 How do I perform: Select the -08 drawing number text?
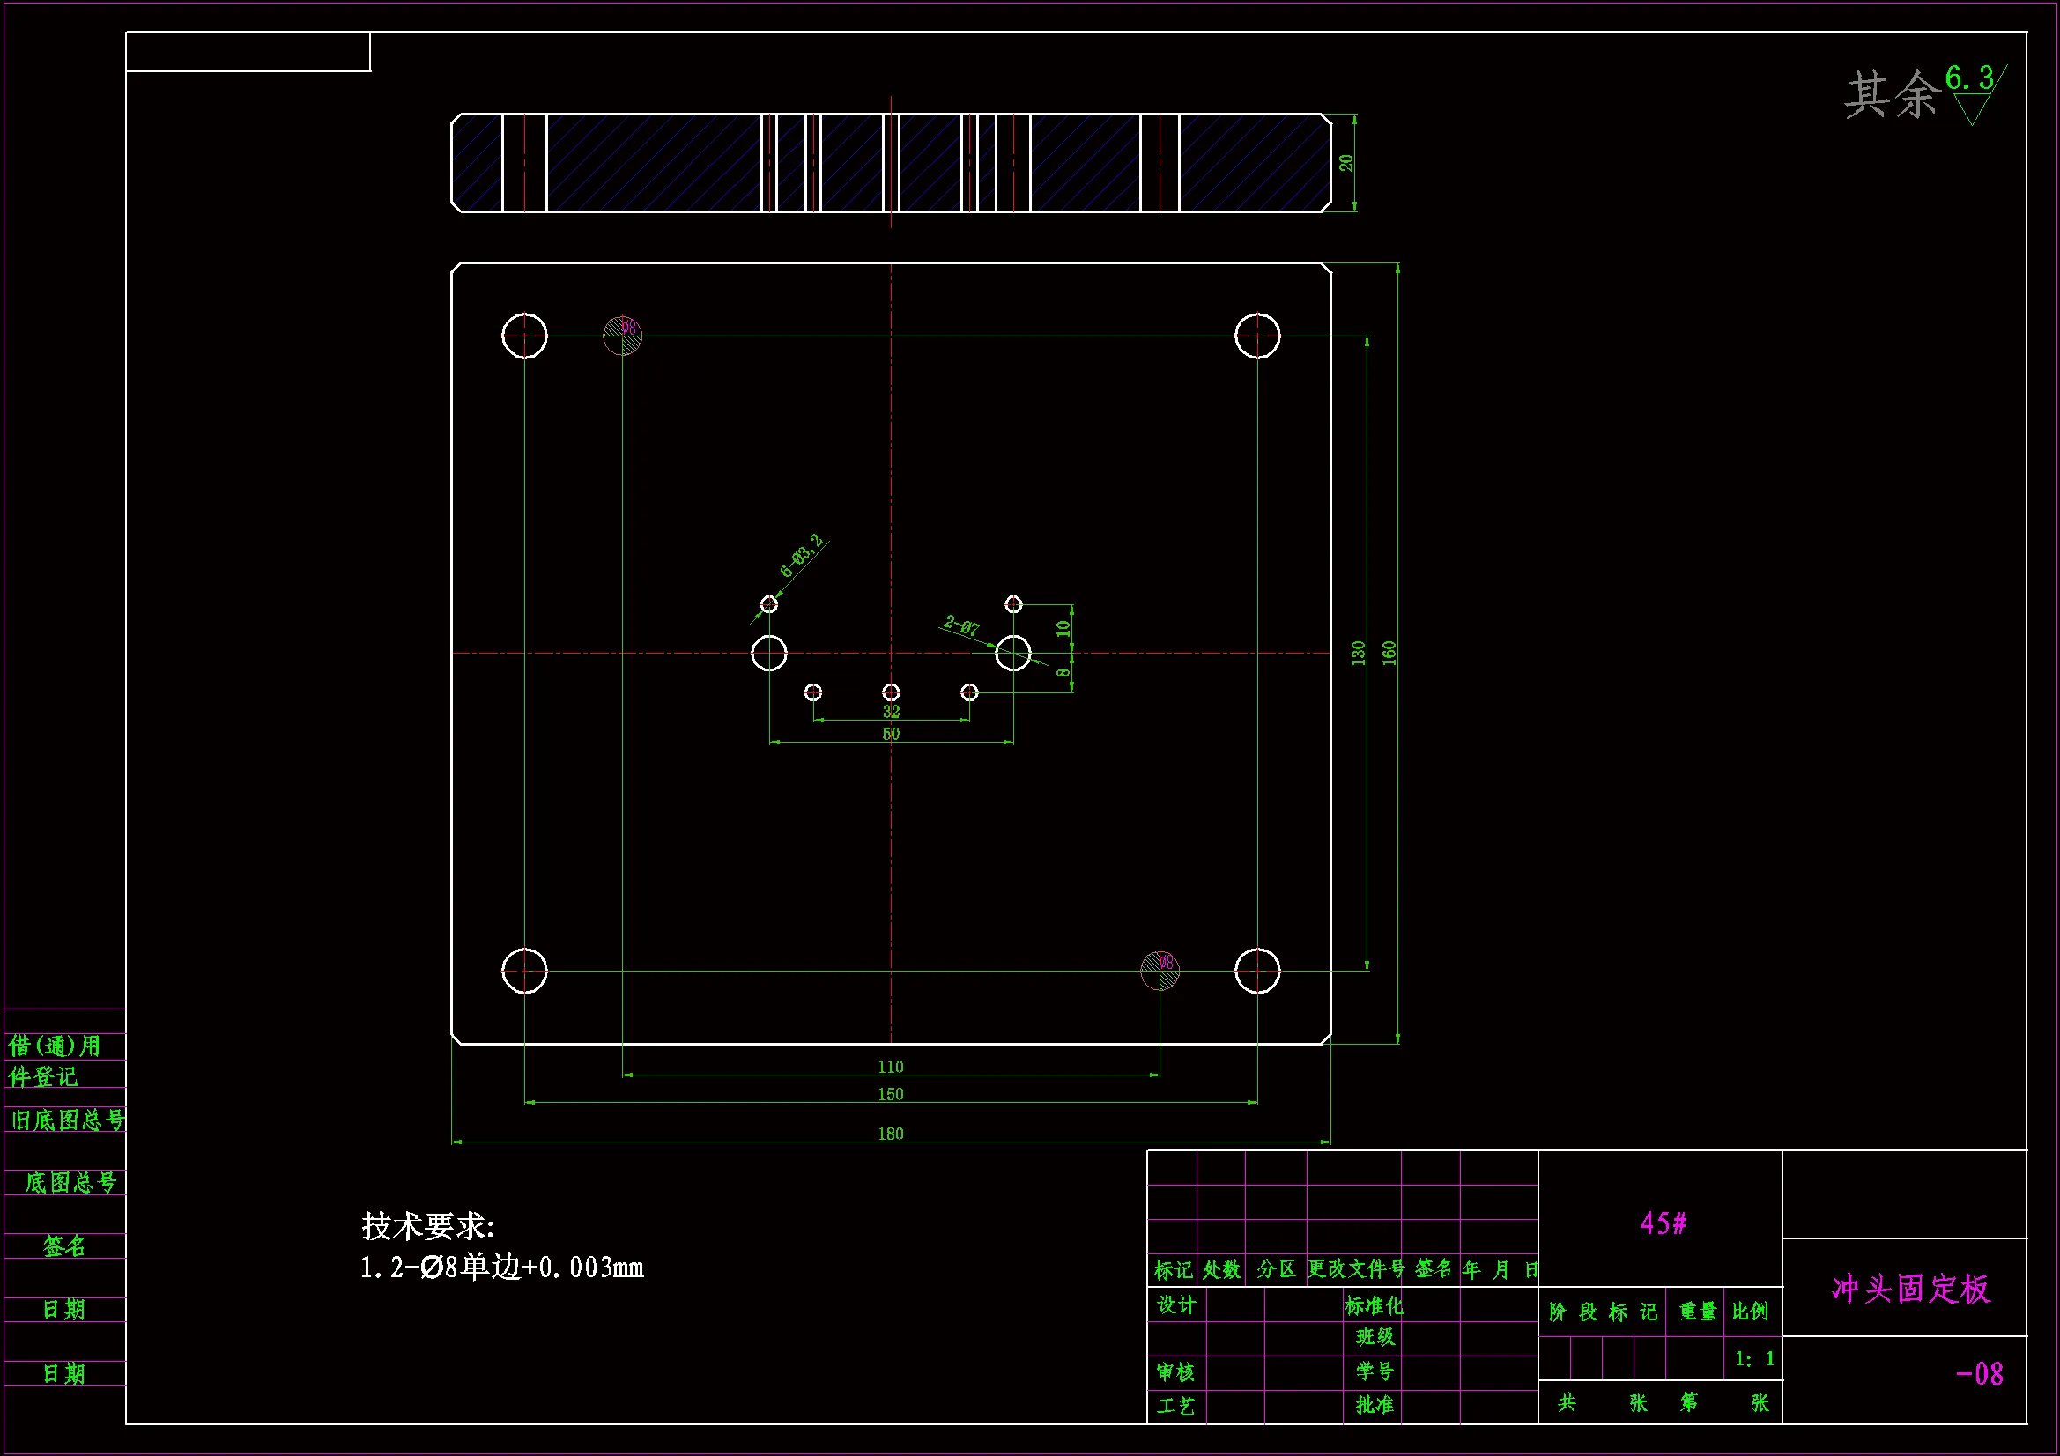pos(1978,1374)
